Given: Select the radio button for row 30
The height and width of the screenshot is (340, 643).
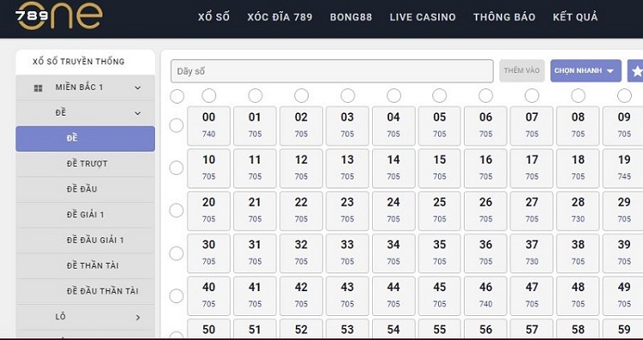Looking at the screenshot, I should pos(177,254).
